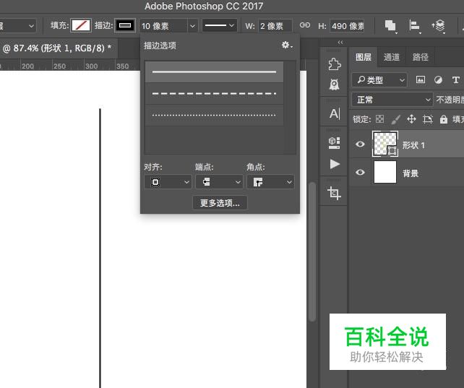Open the Character panel A| icon
The image size is (464, 388).
click(x=335, y=114)
